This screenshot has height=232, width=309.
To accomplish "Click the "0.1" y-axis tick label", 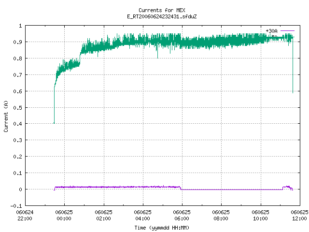I will click(17, 173).
